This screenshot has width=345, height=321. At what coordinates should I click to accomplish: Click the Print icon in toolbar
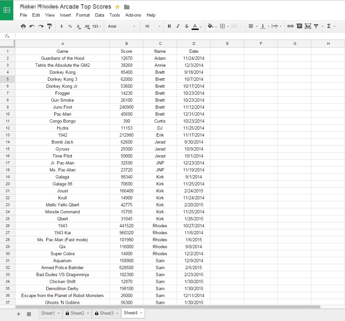tap(23, 26)
